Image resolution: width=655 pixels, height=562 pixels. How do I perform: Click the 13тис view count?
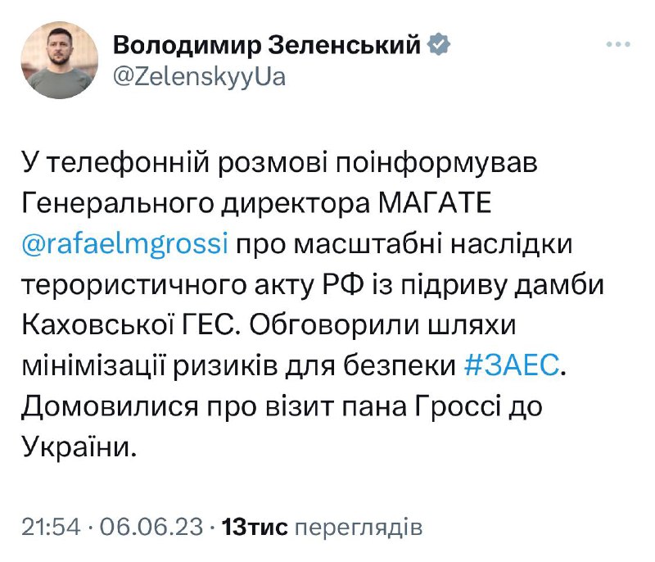pos(255,527)
